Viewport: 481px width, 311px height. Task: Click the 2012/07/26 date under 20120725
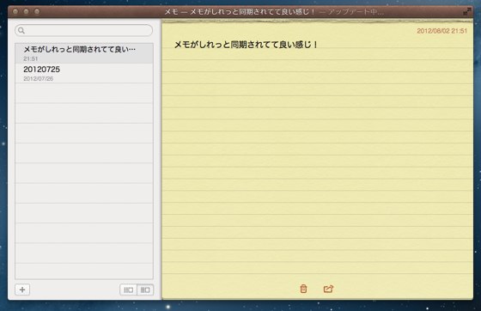pos(39,79)
